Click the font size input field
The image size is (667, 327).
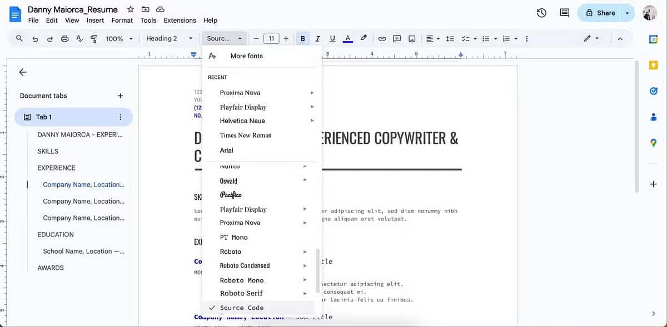tap(271, 39)
